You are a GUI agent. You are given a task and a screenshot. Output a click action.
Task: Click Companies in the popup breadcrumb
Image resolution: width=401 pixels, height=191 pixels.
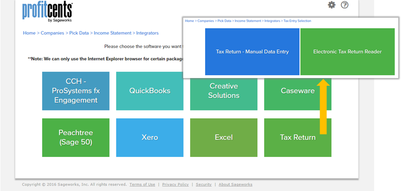click(206, 21)
